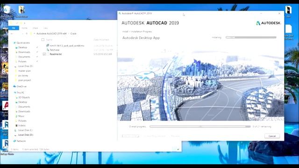Select the Readme.txt file name
The width and height of the screenshot is (299, 168).
tap(56, 54)
